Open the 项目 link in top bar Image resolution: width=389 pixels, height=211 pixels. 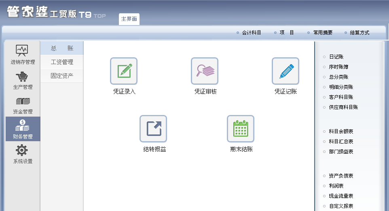(287, 33)
